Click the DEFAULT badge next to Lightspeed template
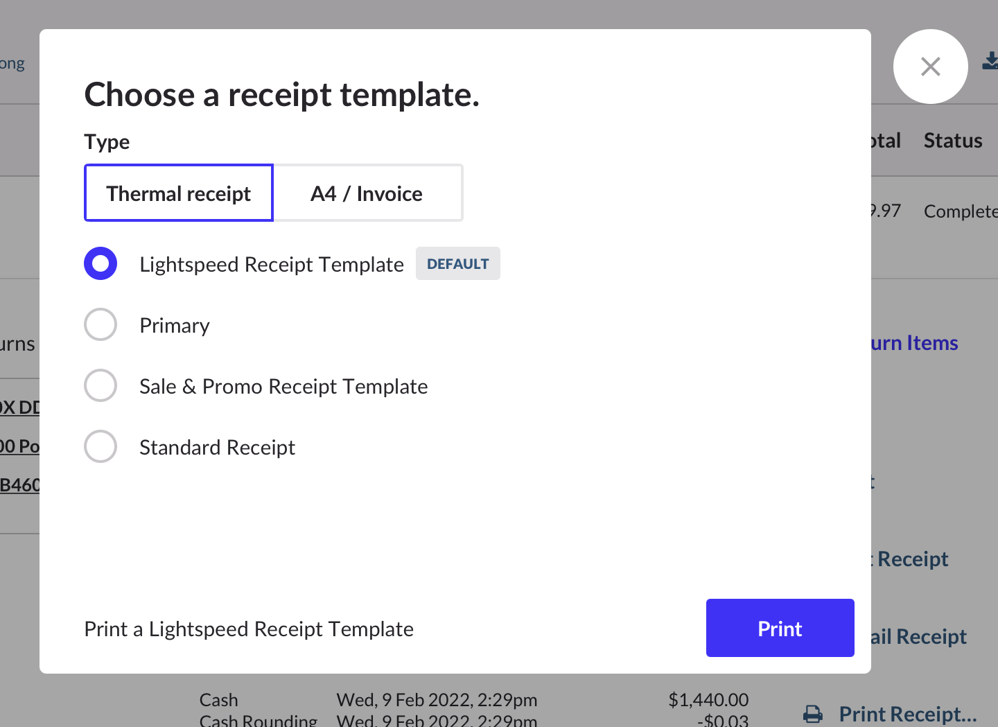The image size is (998, 727). (457, 264)
